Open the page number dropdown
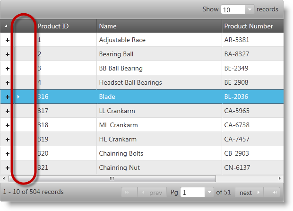Viewport: 293px width, 211px height. (x=210, y=193)
